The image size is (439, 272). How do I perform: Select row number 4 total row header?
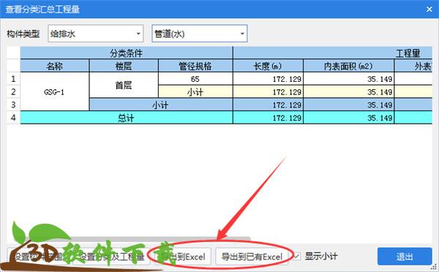click(13, 118)
